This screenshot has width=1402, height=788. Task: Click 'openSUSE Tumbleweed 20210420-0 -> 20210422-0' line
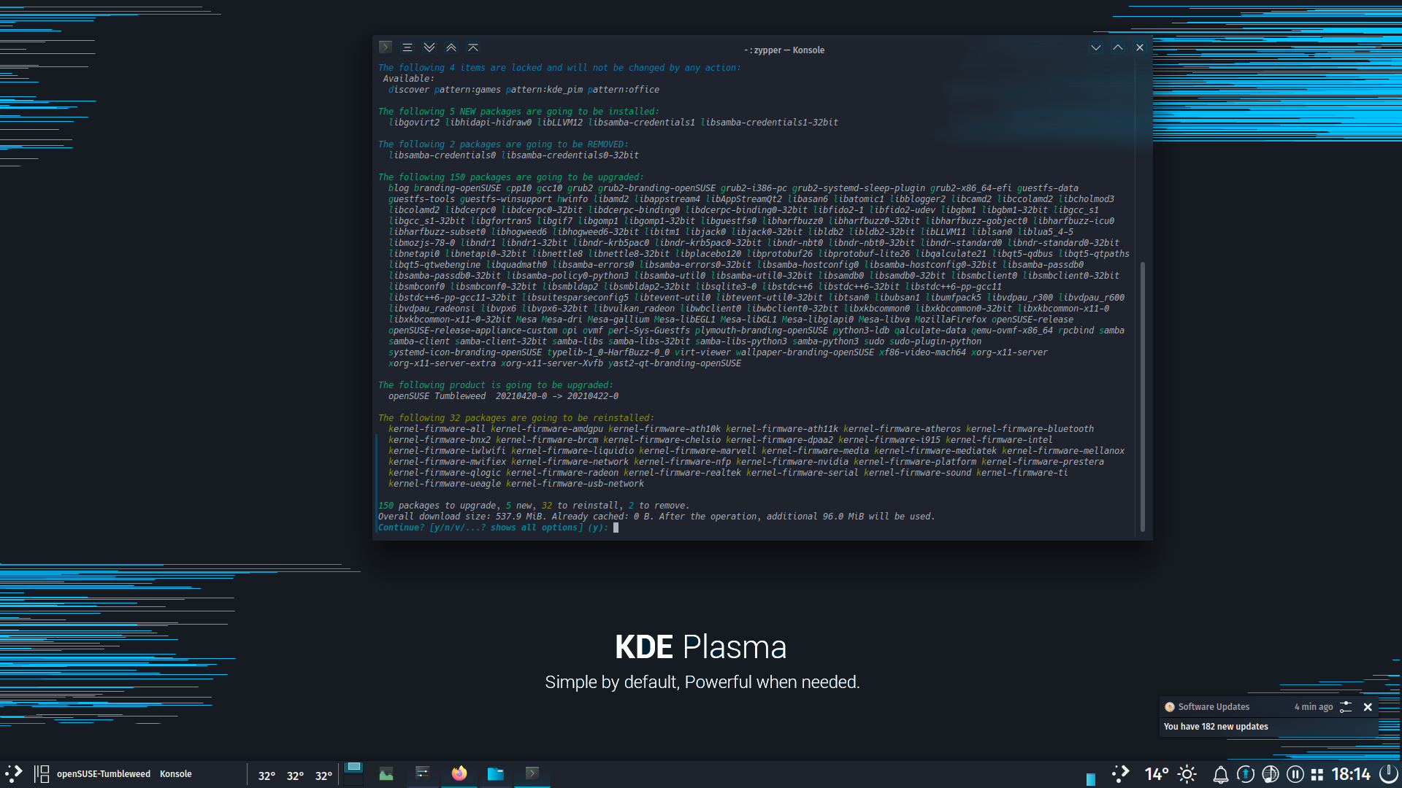pyautogui.click(x=503, y=396)
